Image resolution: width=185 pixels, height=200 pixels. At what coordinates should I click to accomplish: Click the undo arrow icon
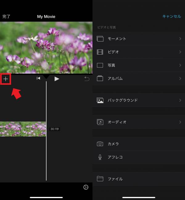87,79
